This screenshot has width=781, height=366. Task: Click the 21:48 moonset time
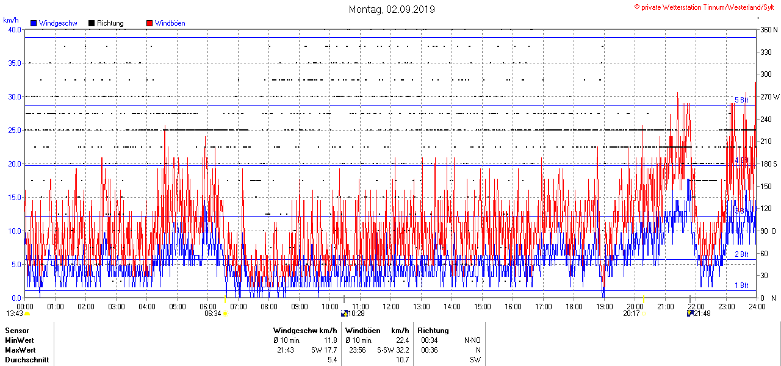click(x=702, y=314)
